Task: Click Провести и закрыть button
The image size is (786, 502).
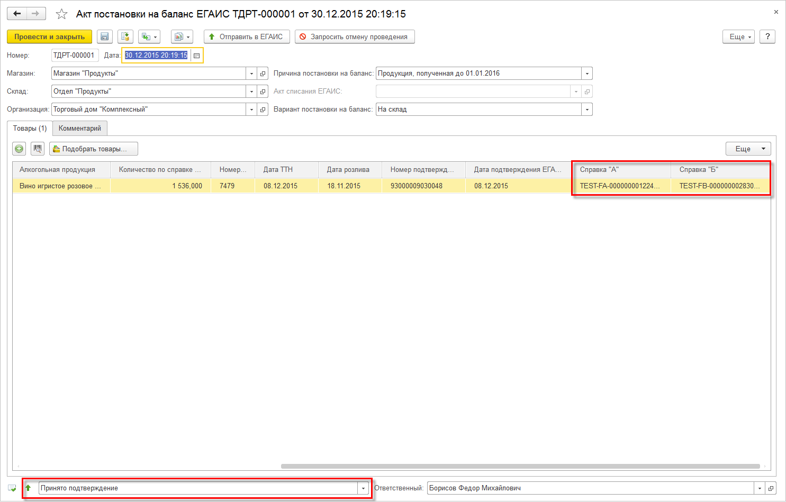Action: 50,36
